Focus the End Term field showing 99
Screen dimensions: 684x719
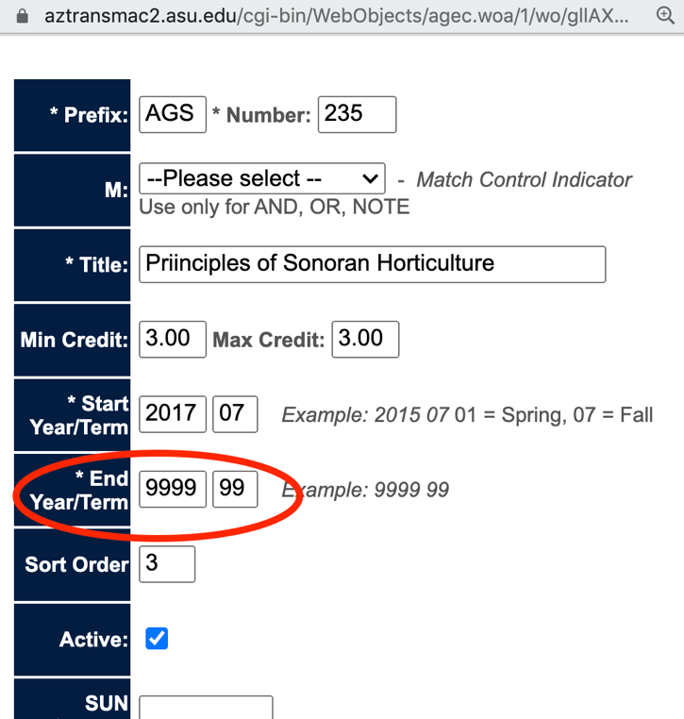(x=235, y=489)
